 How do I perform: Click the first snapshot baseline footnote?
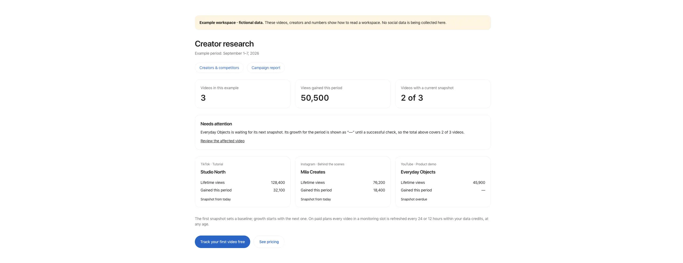(341, 221)
